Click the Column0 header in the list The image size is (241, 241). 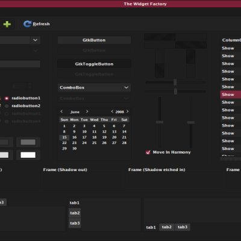[231, 40]
